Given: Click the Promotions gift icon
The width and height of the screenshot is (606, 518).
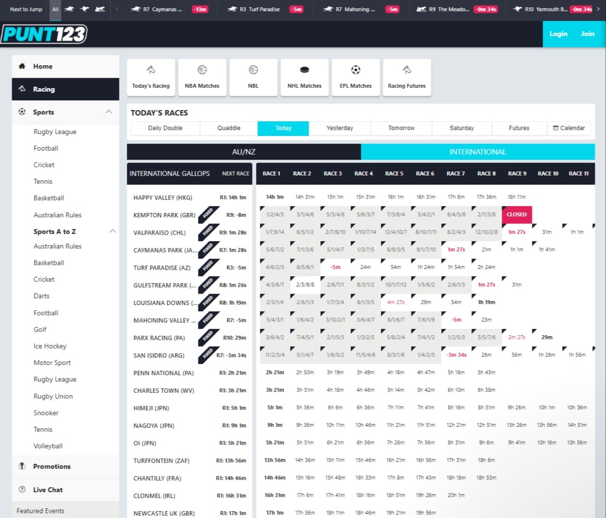Looking at the screenshot, I should 22,466.
